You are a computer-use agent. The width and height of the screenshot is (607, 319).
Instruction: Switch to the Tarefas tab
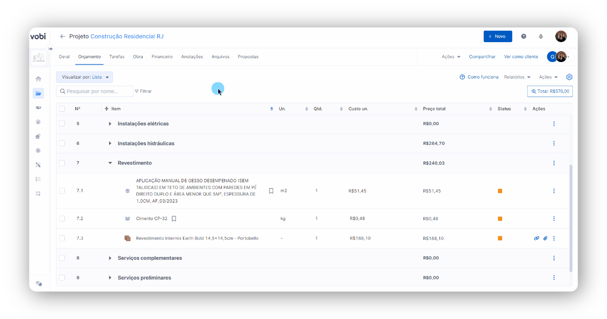[117, 57]
